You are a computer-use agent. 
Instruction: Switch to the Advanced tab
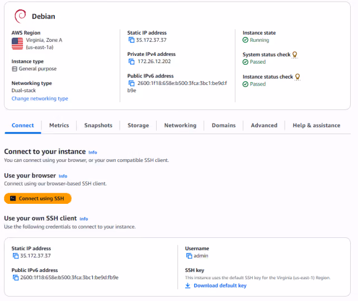pos(264,125)
